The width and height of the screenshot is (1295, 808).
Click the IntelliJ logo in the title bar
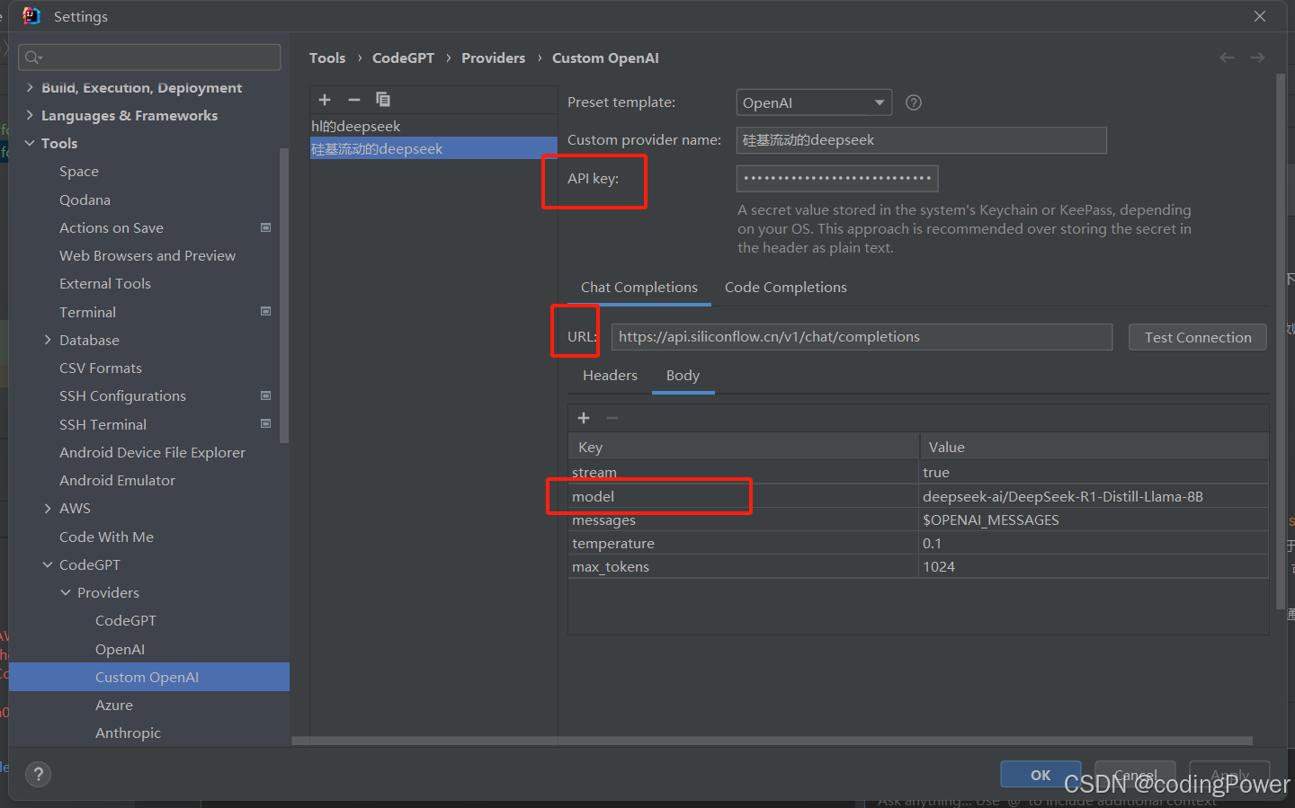[x=31, y=16]
